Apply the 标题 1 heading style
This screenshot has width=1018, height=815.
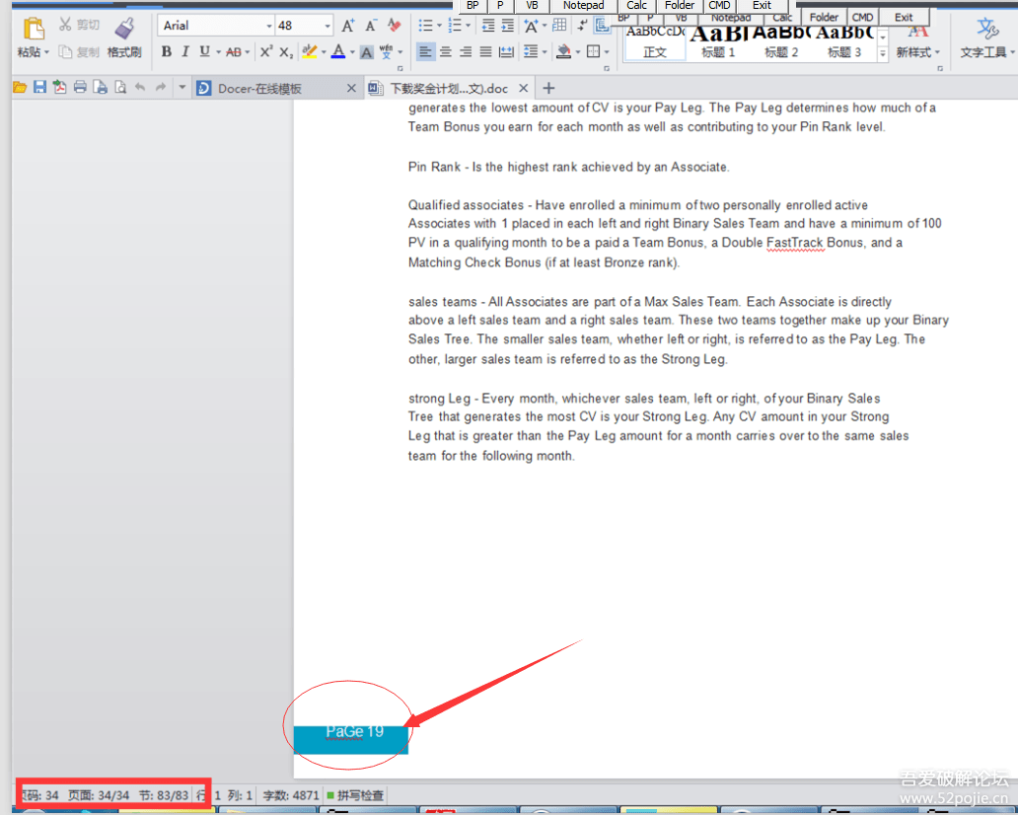[x=718, y=43]
